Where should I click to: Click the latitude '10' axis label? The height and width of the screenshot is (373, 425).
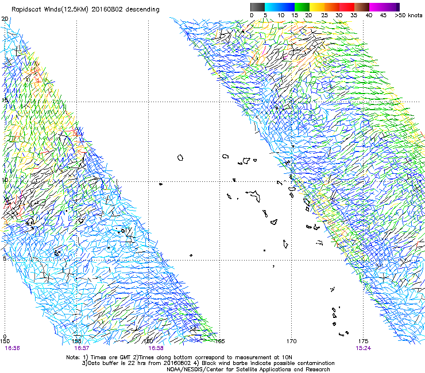(5, 180)
